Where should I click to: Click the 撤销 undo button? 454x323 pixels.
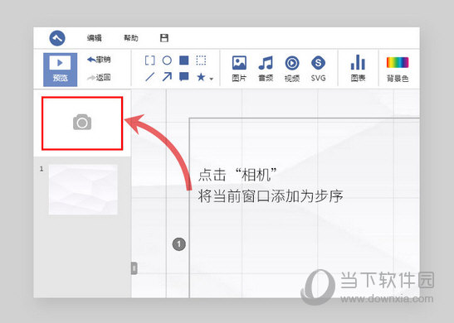tap(99, 60)
